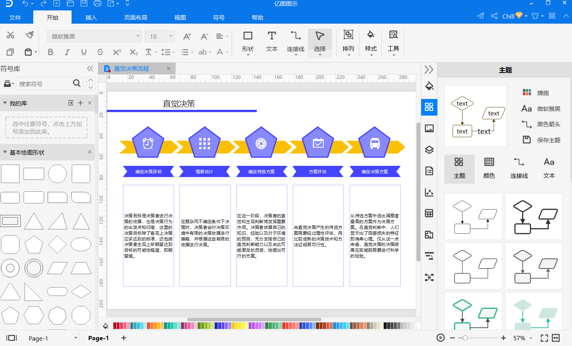This screenshot has width=572, height=346.
Task: Open the 排列 arrange menu
Action: [x=348, y=42]
